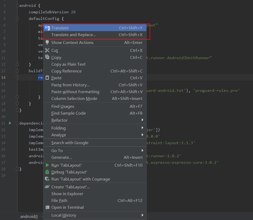Screen dimensions: 253x220
Task: Click the fold end marker on line 28
Action: pyautogui.click(x=17, y=169)
